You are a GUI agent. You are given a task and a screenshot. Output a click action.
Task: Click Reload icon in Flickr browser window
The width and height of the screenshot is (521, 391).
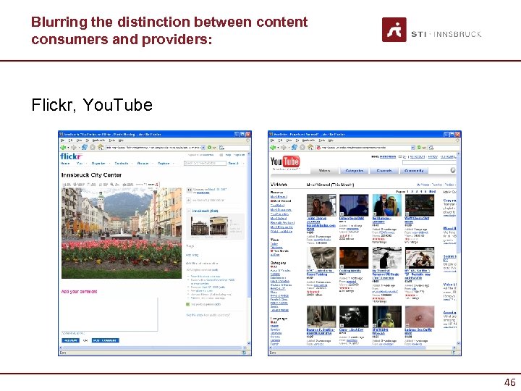pyautogui.click(x=85, y=147)
